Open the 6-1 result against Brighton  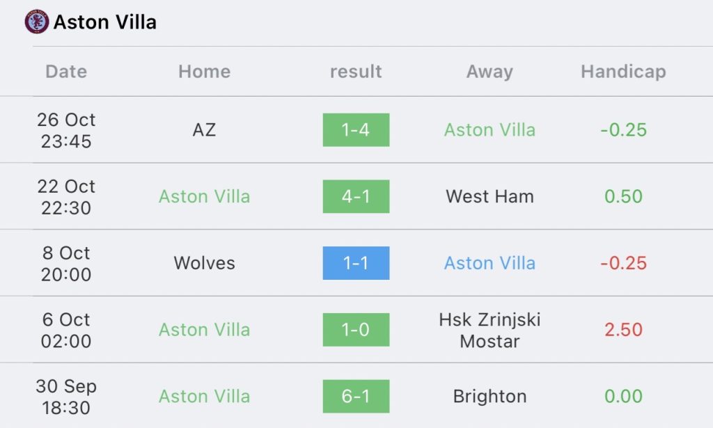(x=356, y=396)
